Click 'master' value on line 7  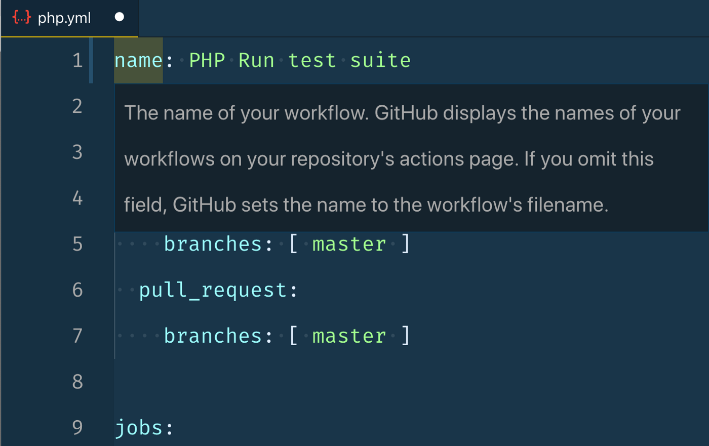[349, 336]
